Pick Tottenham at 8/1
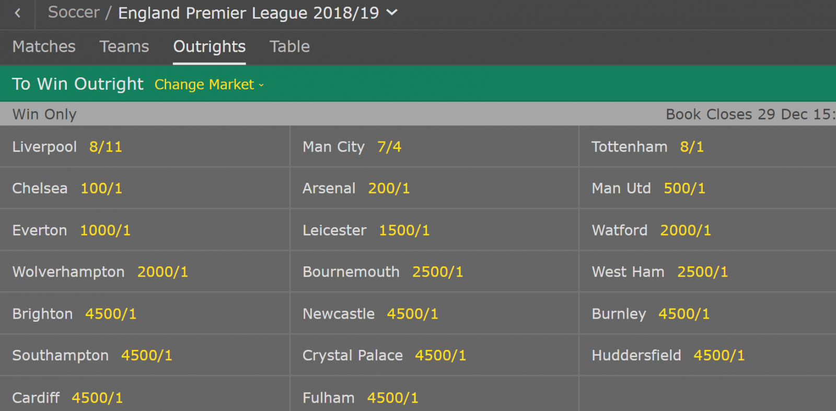The height and width of the screenshot is (411, 836). point(692,147)
